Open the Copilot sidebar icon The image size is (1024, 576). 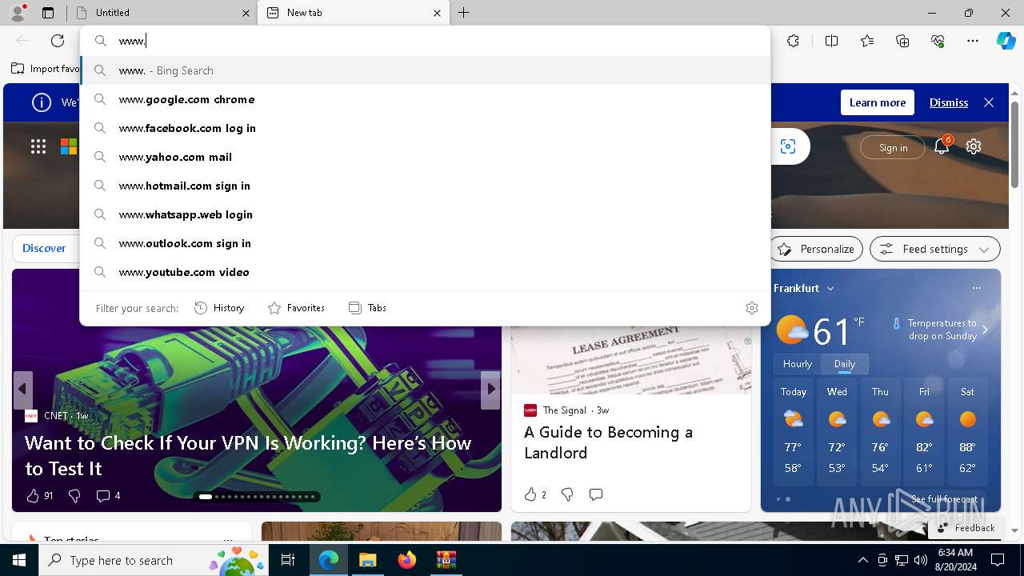[1006, 41]
